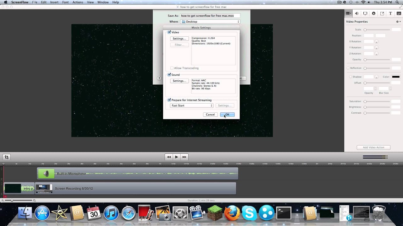Open the Annotations pencil tab
The width and height of the screenshot is (403, 226).
(x=382, y=13)
